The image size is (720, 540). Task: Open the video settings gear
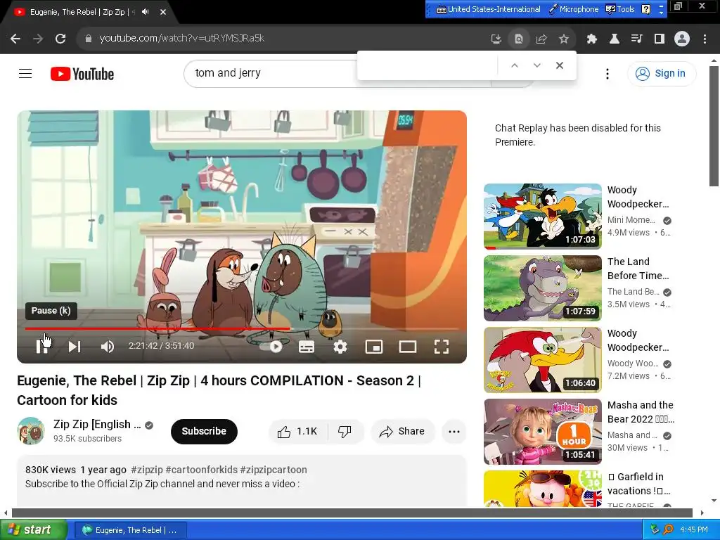tap(340, 347)
